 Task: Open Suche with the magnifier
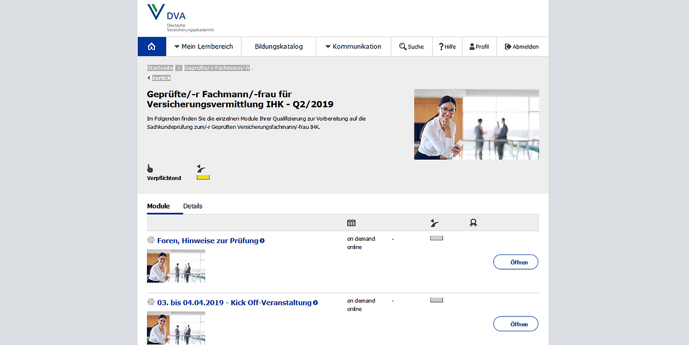click(x=411, y=47)
